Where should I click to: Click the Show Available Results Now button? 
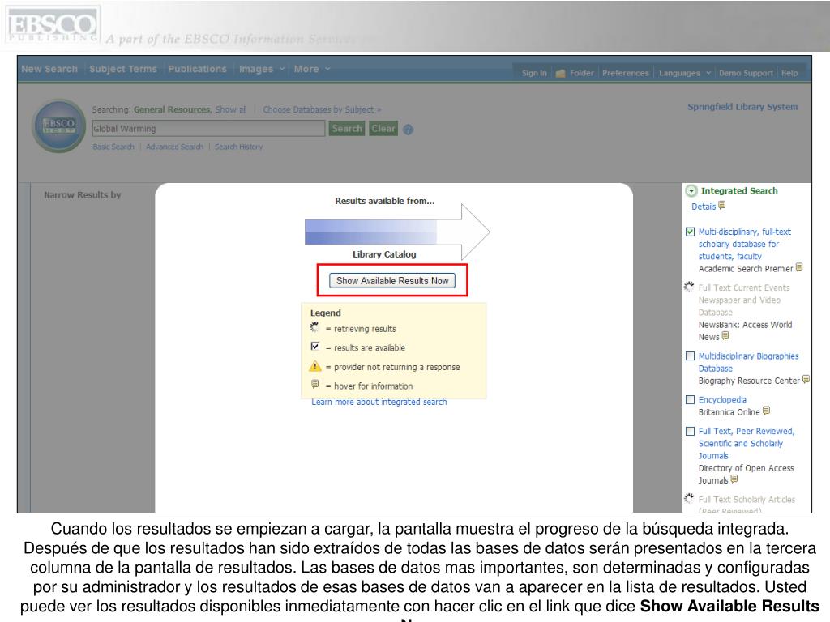pyautogui.click(x=392, y=281)
